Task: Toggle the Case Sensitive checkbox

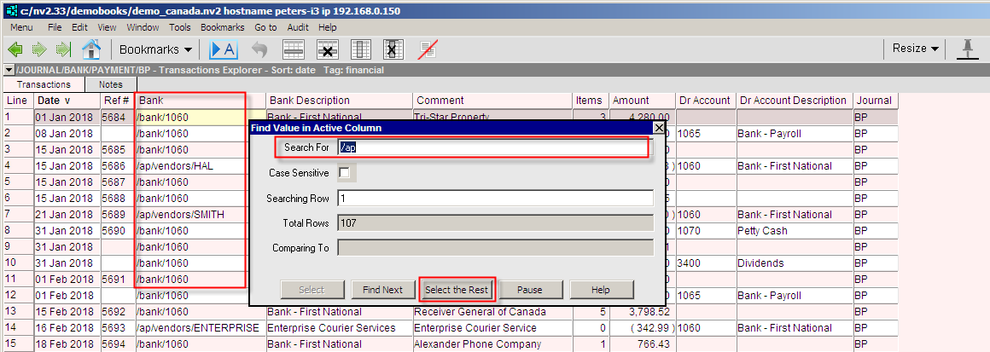Action: [345, 173]
